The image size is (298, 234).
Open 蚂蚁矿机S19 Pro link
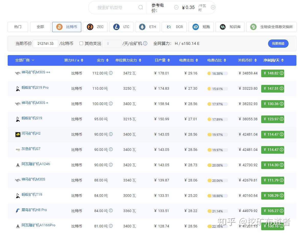35,88
